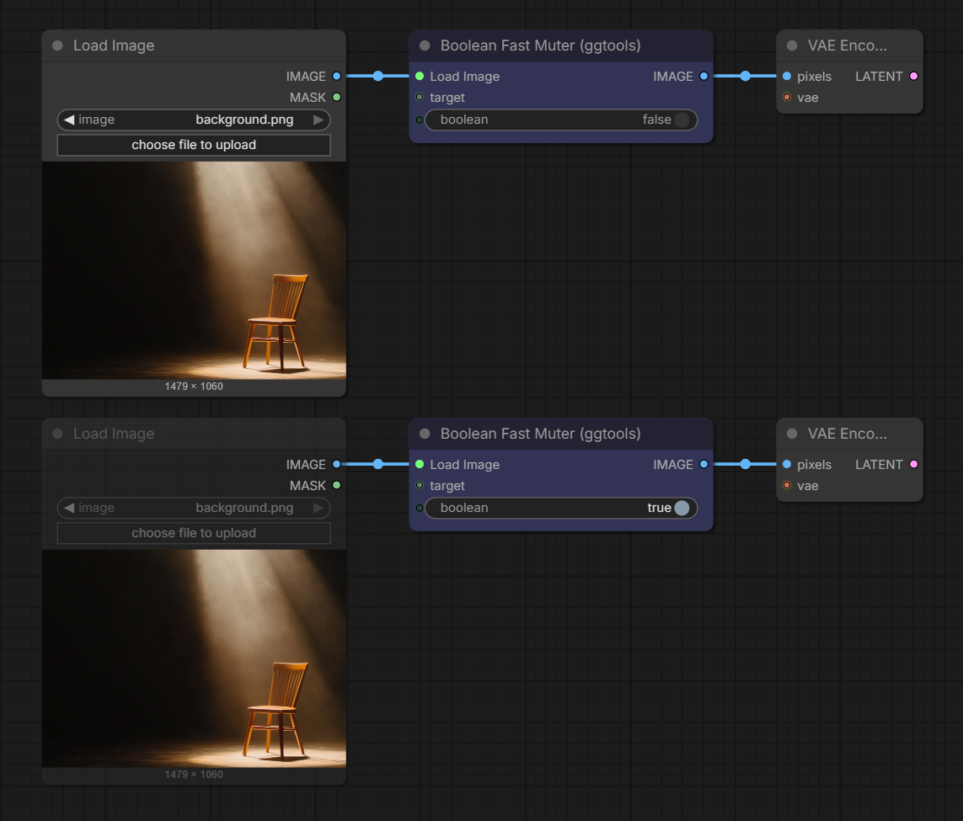Click MASK output dot on top Load Image node

pyautogui.click(x=336, y=97)
